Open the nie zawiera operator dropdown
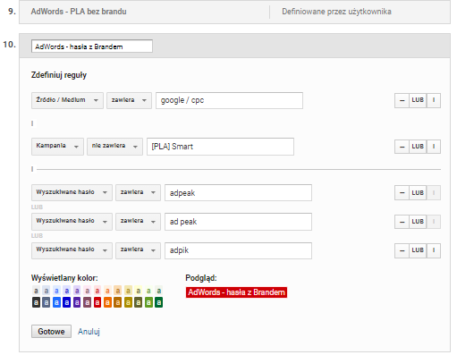 point(114,147)
